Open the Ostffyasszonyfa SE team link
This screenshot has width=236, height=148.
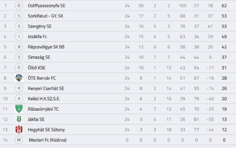pyautogui.click(x=47, y=6)
